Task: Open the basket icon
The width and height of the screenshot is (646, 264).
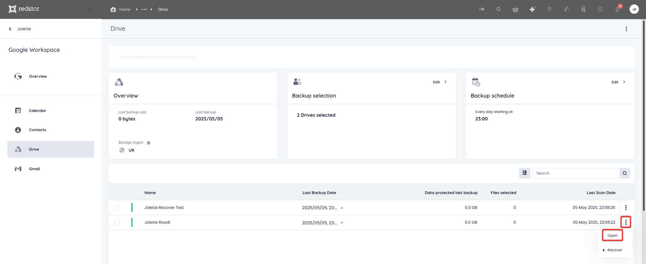Action: tap(515, 9)
